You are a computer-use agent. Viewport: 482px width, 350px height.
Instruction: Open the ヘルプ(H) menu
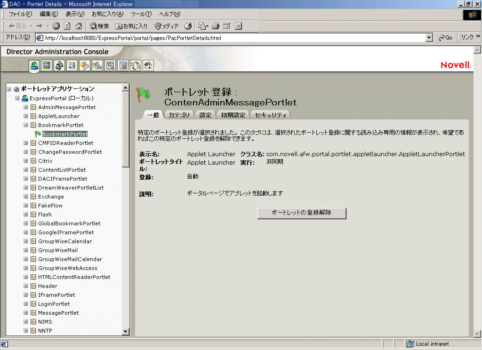[169, 14]
